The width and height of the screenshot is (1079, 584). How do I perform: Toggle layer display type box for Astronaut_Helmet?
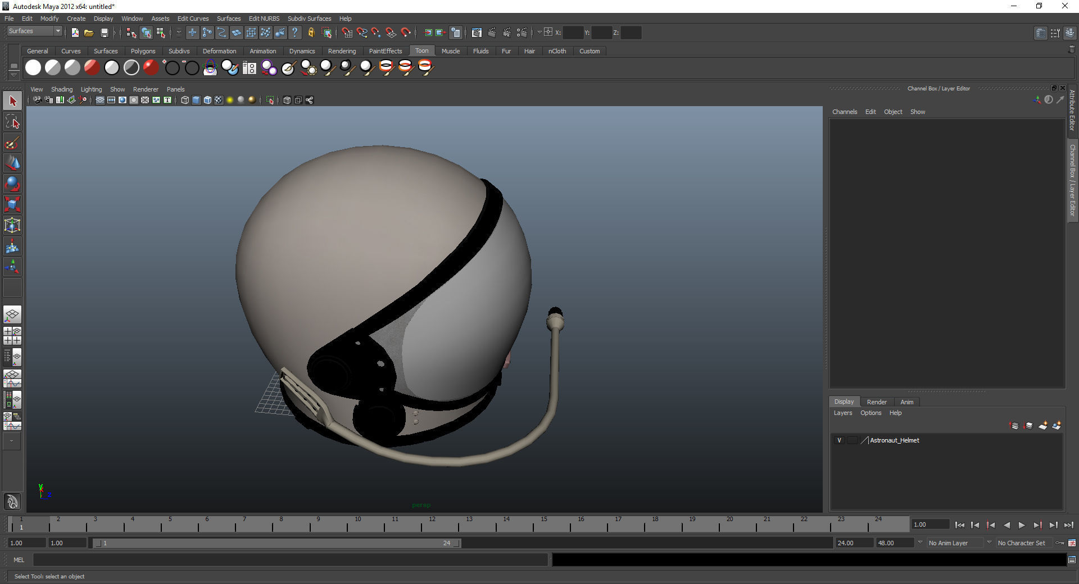coord(852,440)
